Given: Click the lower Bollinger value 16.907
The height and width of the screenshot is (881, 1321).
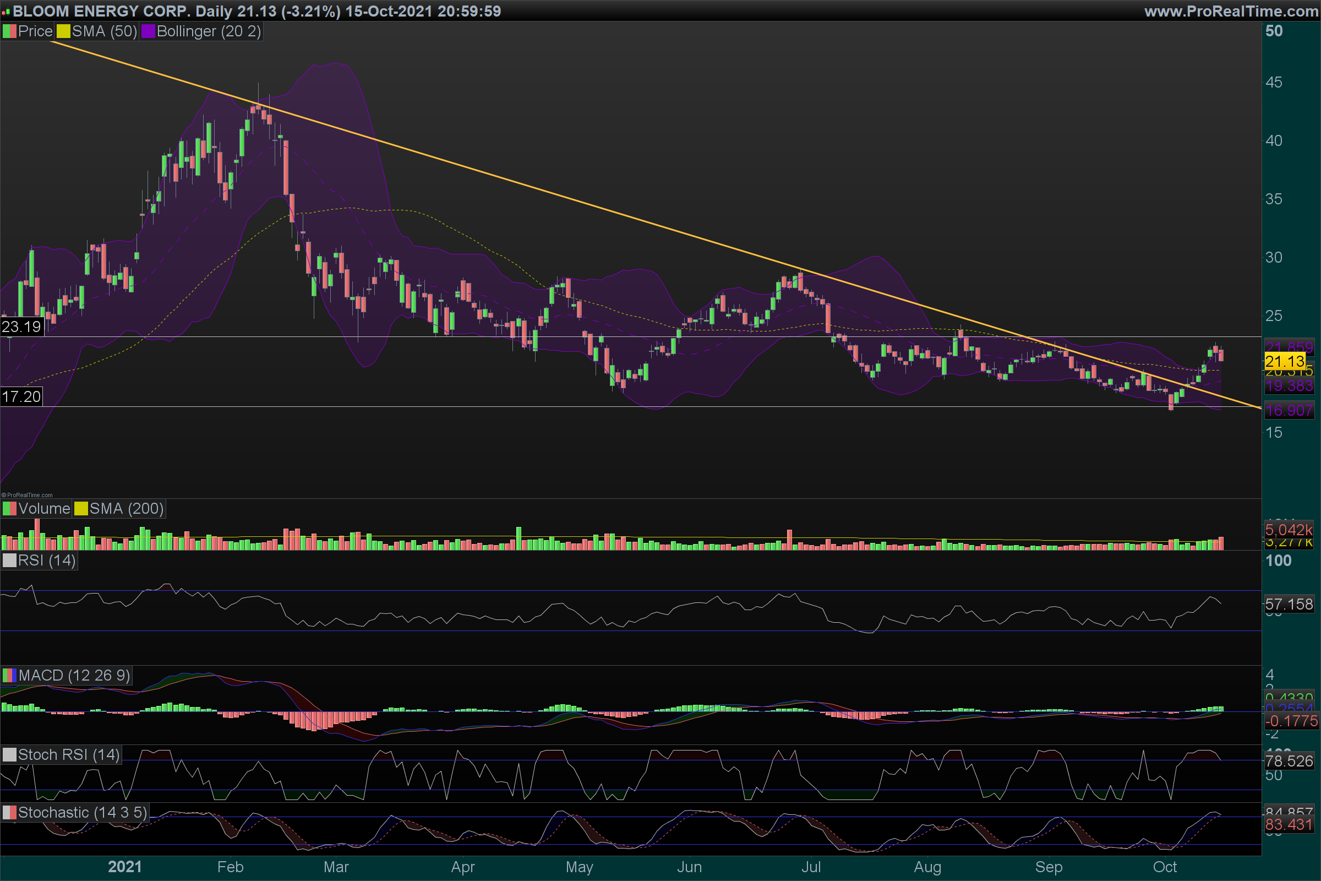Looking at the screenshot, I should [1289, 411].
